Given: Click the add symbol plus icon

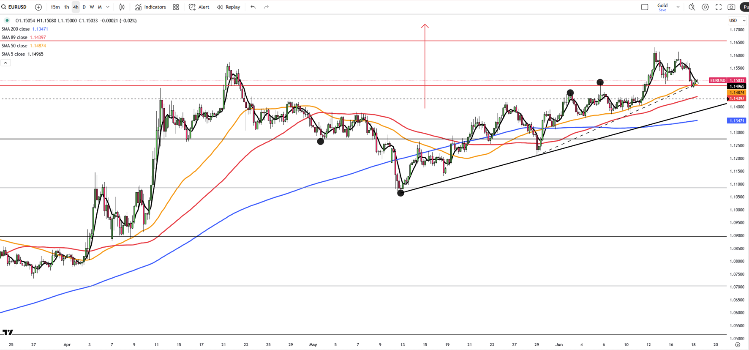Looking at the screenshot, I should point(38,7).
